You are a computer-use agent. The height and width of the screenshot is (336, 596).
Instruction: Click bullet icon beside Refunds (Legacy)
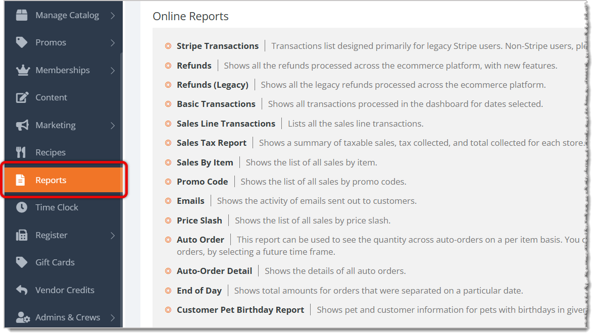(168, 85)
